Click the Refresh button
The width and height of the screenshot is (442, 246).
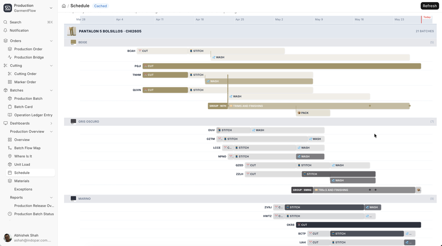coord(429,6)
